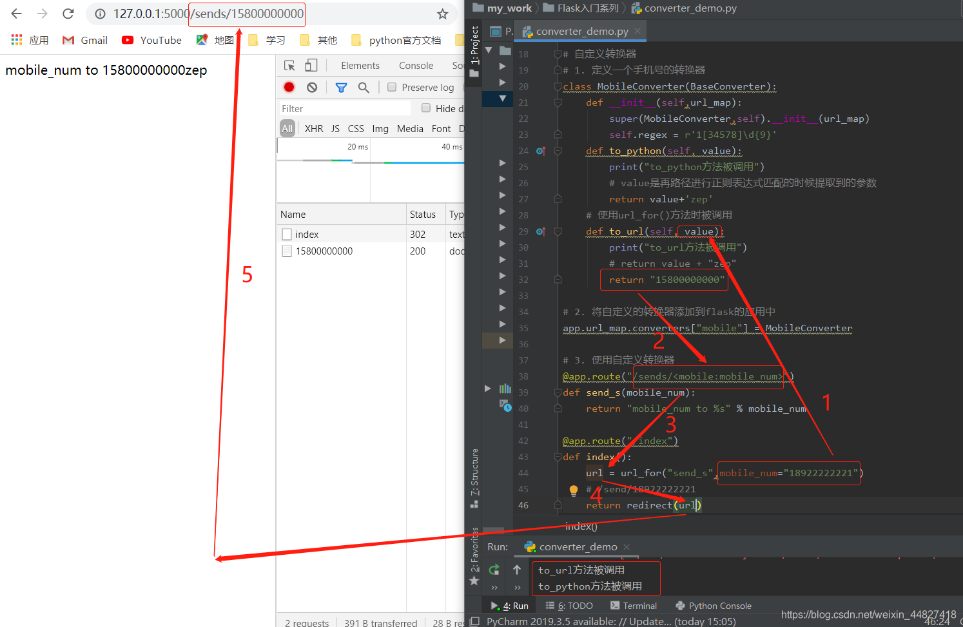Close the converter_demo Run tab
The image size is (963, 627).
(x=627, y=546)
